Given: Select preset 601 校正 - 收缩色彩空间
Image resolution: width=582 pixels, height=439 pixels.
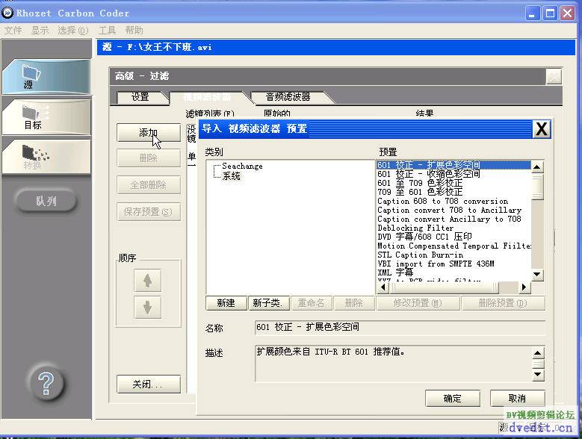Looking at the screenshot, I should pos(453,174).
